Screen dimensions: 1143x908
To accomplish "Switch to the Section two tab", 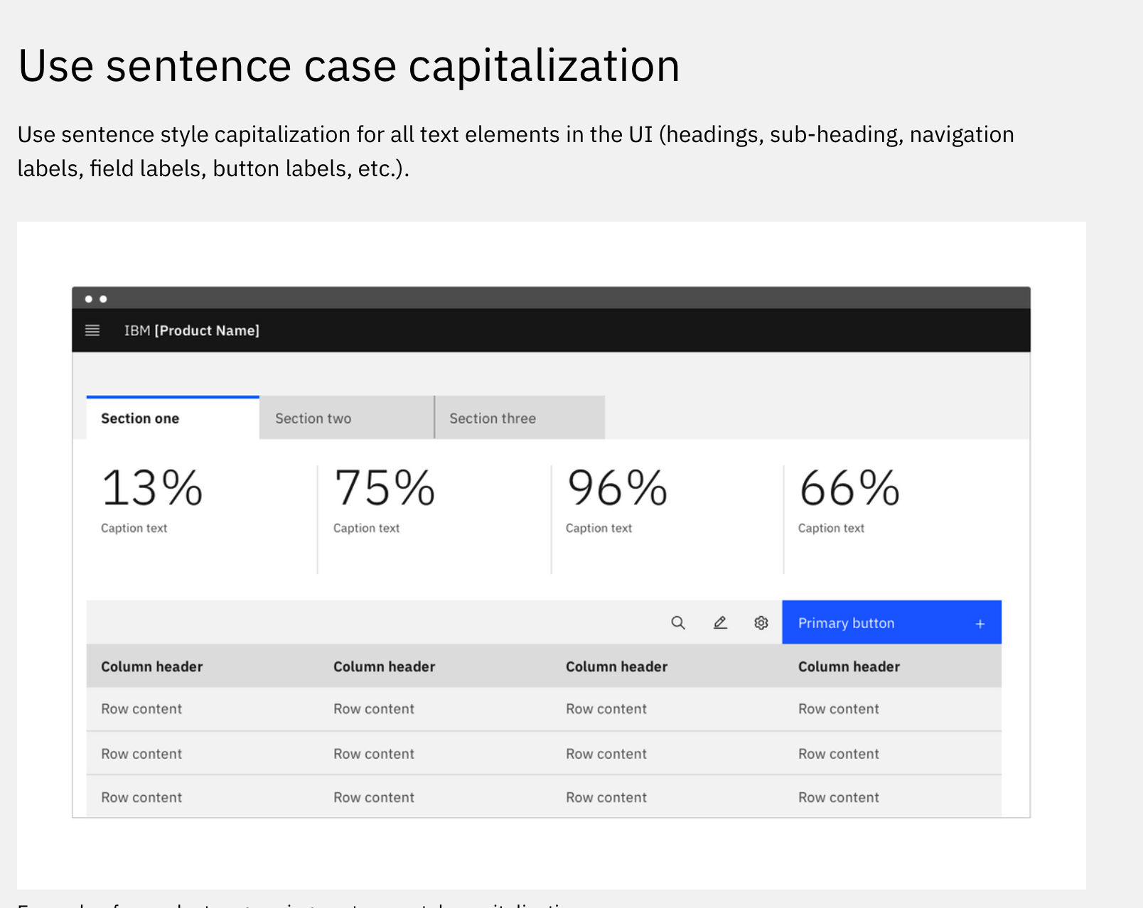I will (313, 418).
